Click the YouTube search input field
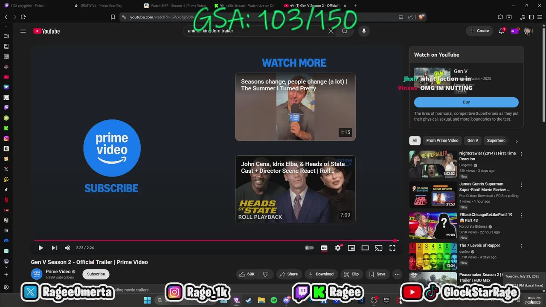Image resolution: width=546 pixels, height=307 pixels. 255,31
